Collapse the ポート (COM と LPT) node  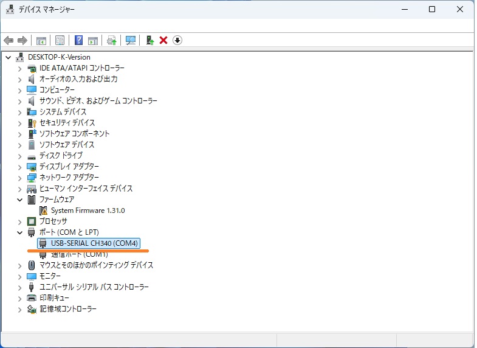click(x=20, y=232)
